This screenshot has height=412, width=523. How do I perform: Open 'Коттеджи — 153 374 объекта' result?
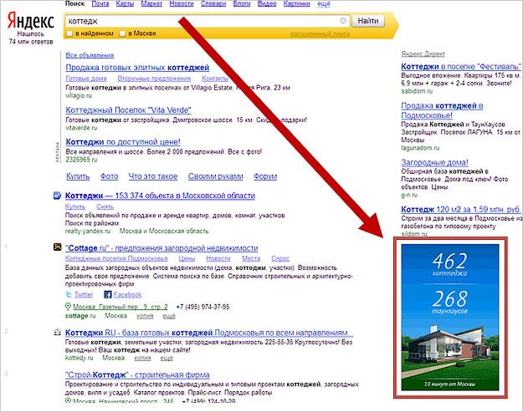coord(160,196)
